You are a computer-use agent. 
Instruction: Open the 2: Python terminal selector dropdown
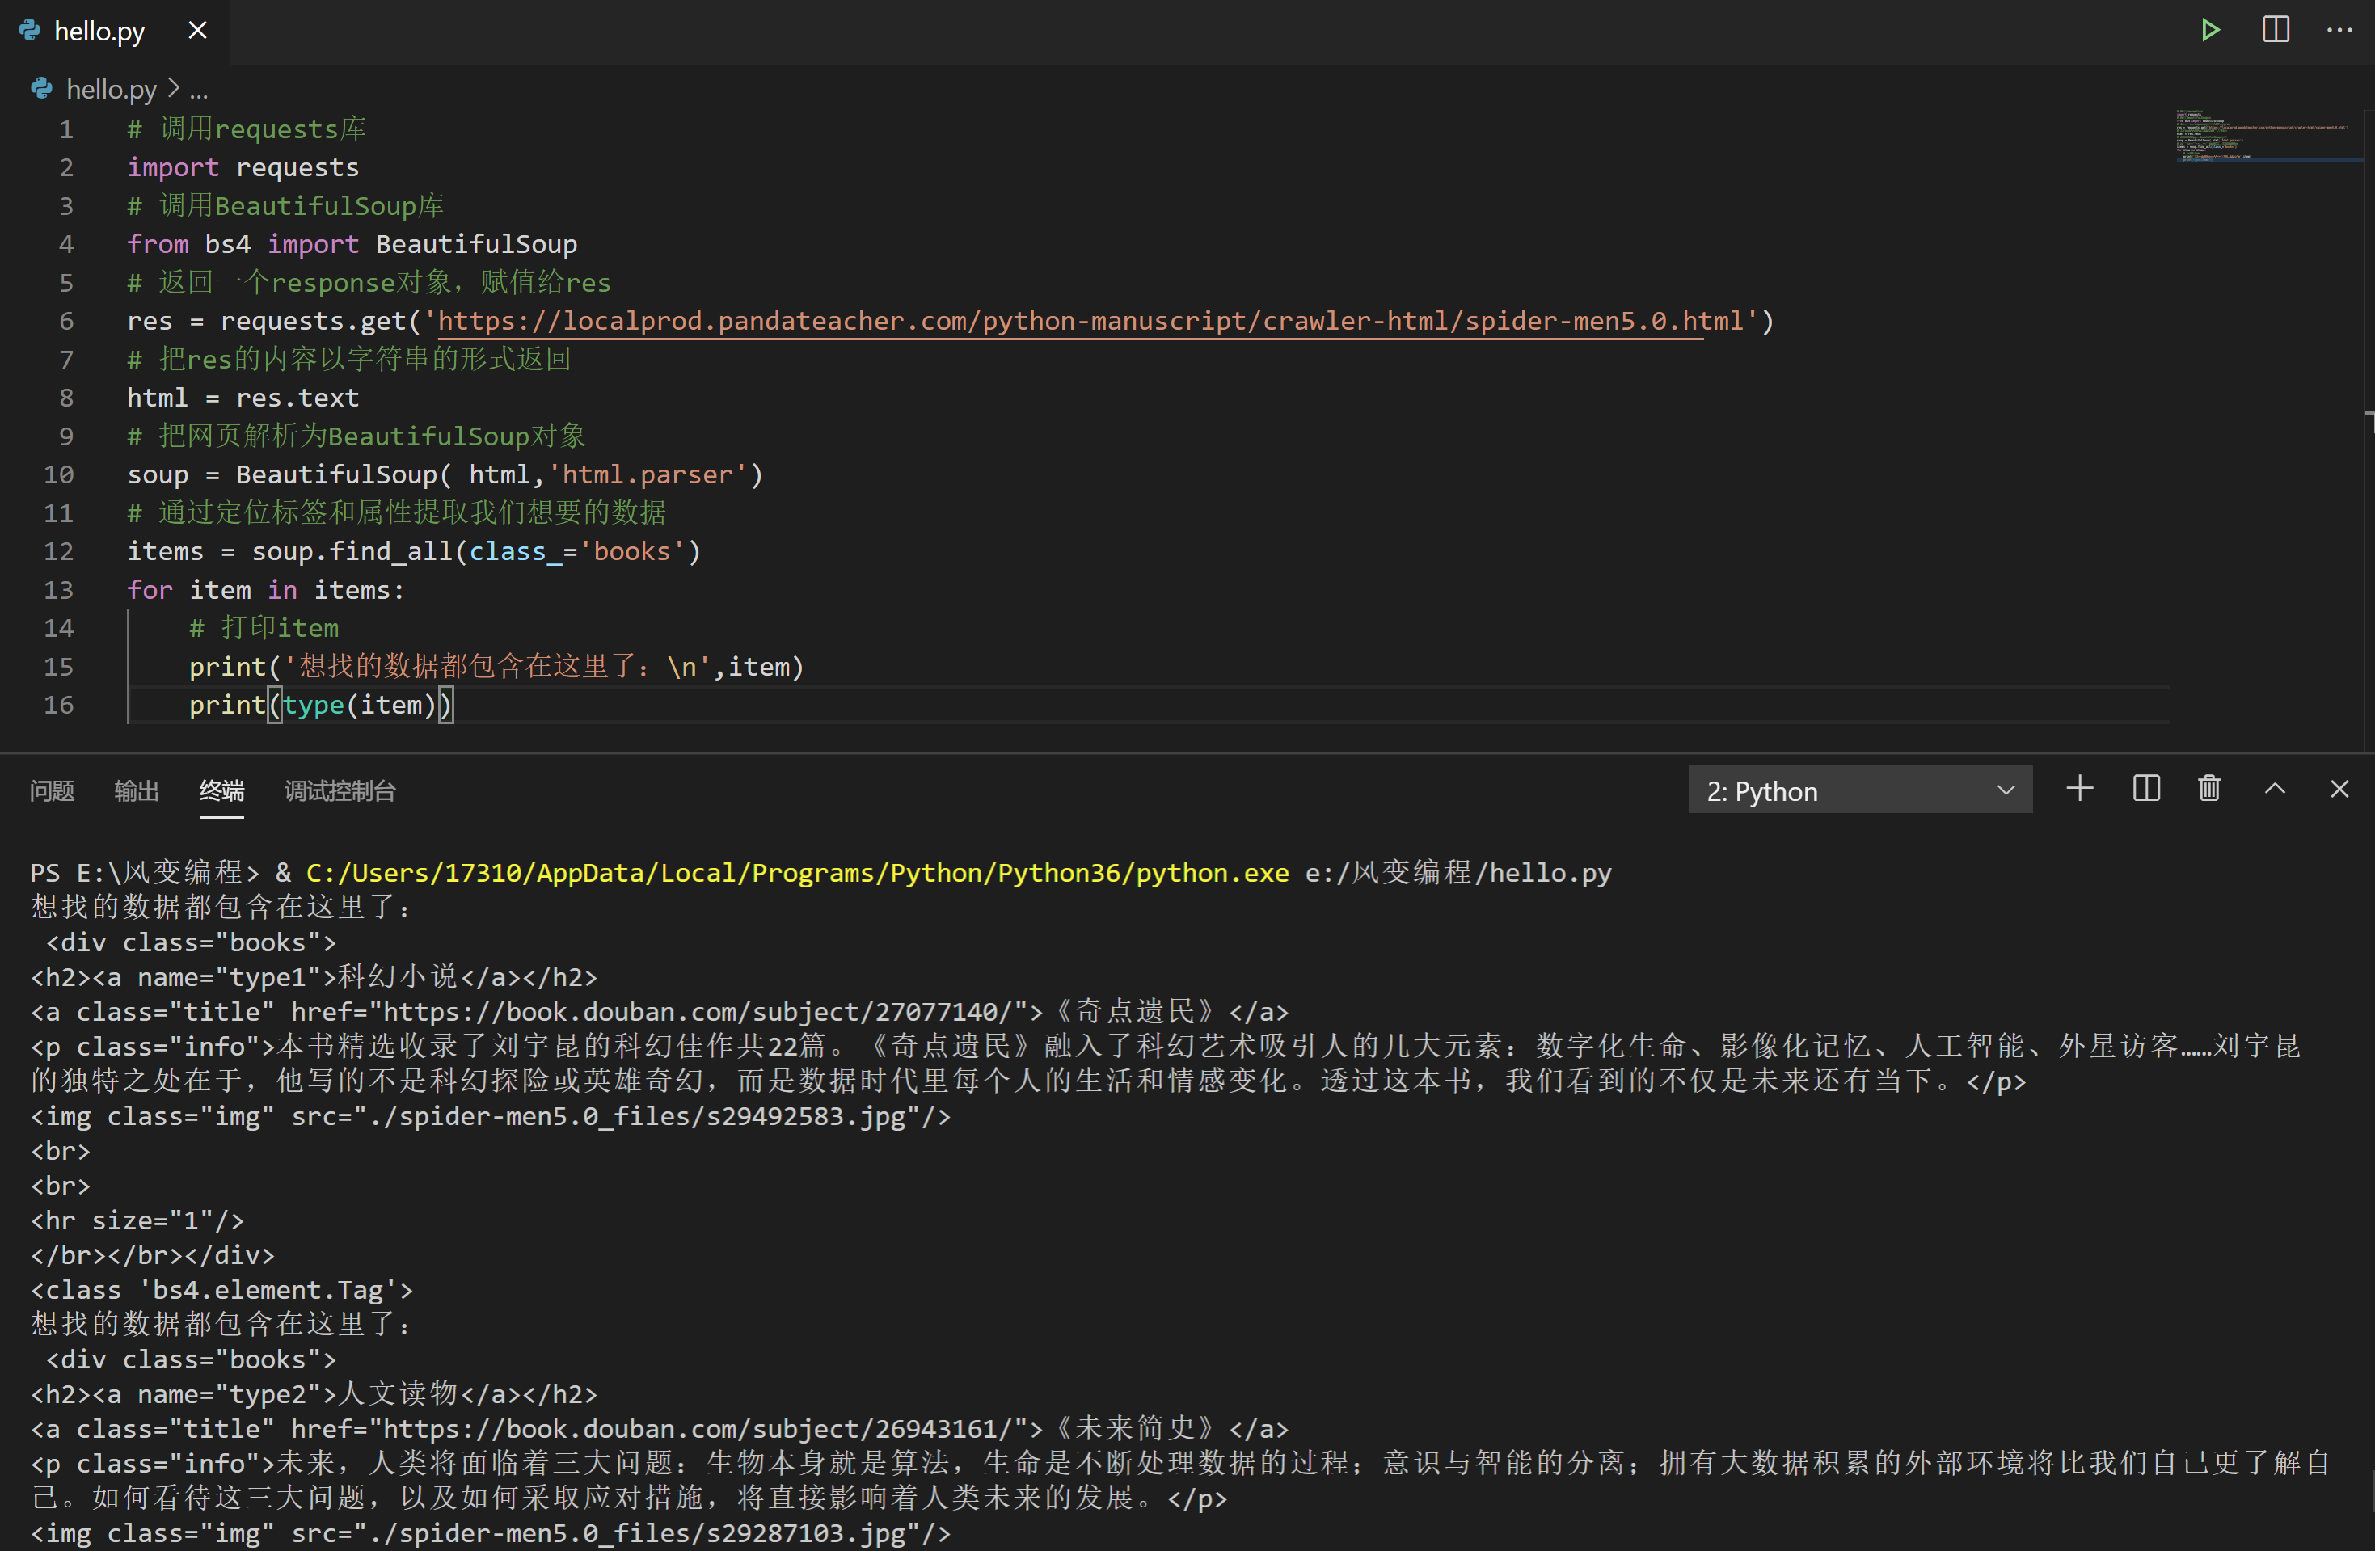(1860, 791)
